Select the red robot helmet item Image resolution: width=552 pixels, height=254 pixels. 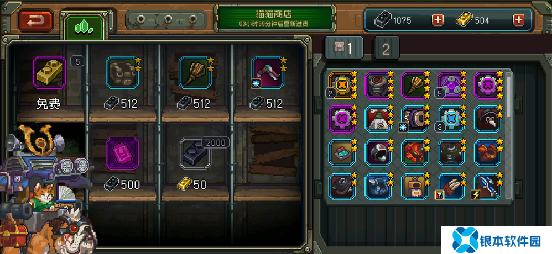[414, 153]
